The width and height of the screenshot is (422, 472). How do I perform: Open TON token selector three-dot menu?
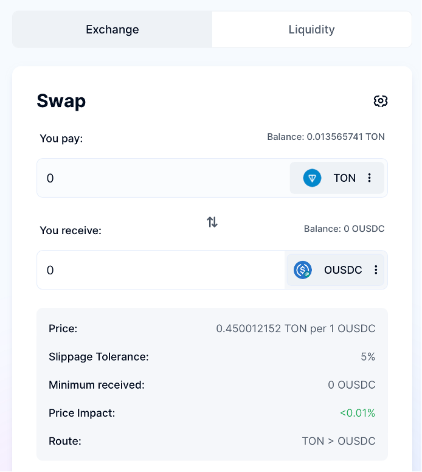[x=369, y=178]
